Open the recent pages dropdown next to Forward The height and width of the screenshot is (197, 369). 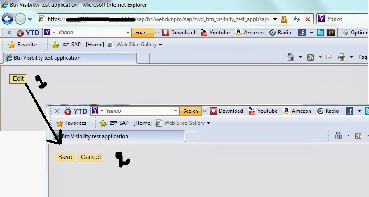tap(30, 19)
